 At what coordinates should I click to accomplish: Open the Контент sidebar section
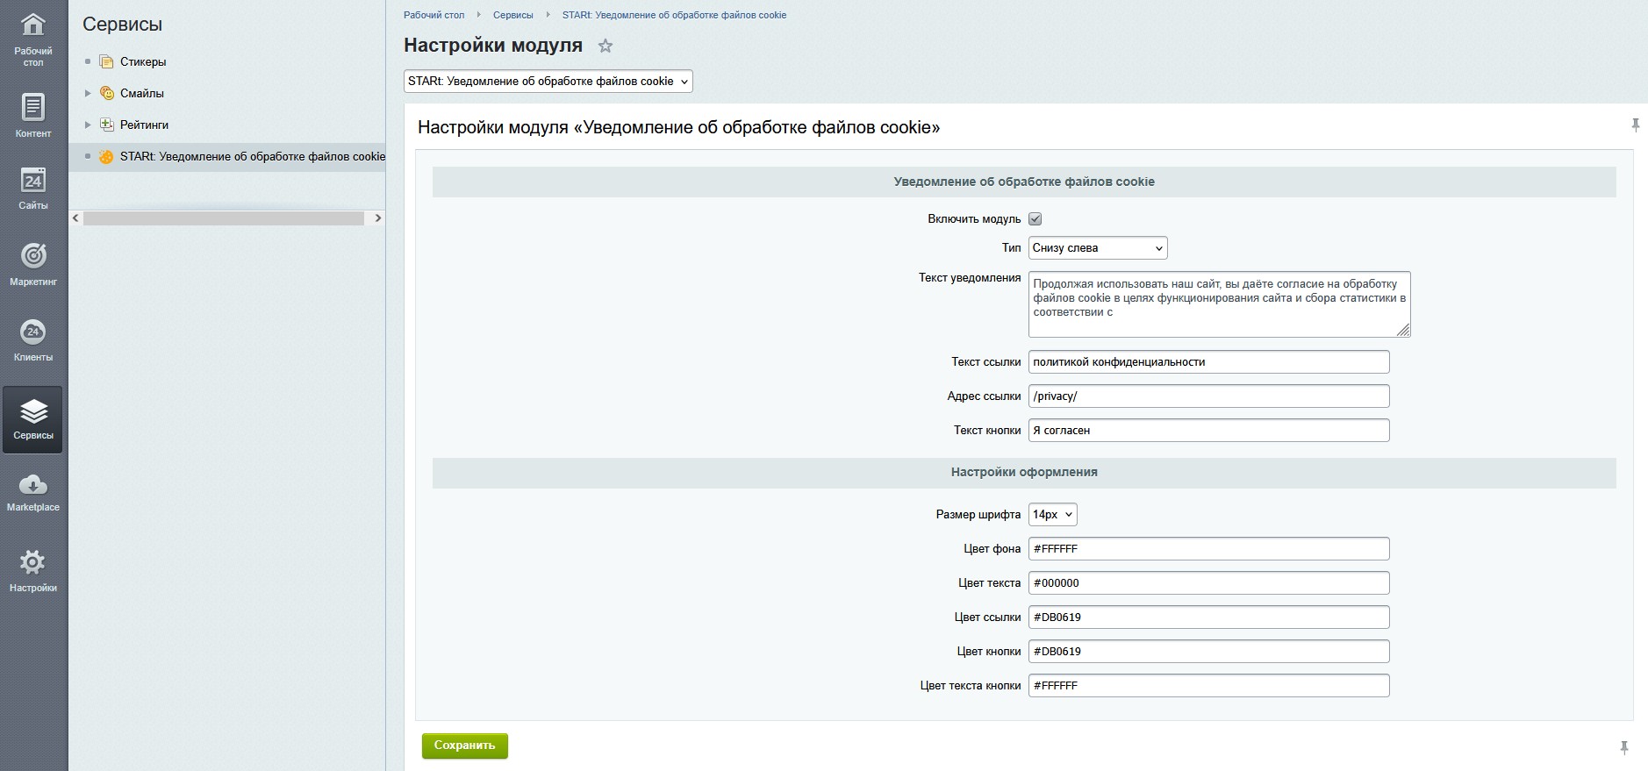coord(33,115)
